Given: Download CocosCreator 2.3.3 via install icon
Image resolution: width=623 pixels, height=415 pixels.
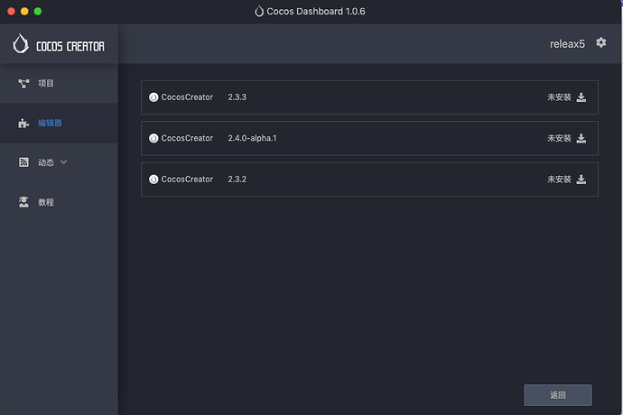Looking at the screenshot, I should coord(581,97).
